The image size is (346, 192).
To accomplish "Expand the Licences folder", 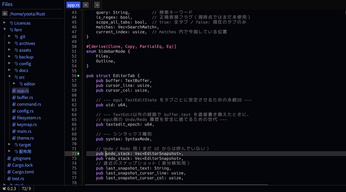I will click(5, 23).
